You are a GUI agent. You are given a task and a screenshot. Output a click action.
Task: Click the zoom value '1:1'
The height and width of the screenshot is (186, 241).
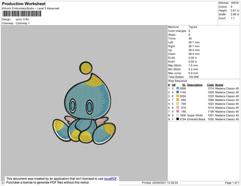[x=233, y=18]
